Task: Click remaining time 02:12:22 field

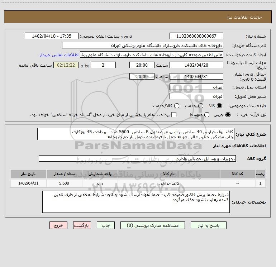Action: [x=66, y=65]
